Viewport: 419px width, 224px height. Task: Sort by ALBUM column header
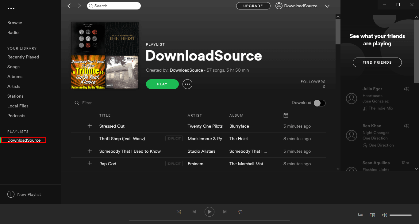click(236, 115)
